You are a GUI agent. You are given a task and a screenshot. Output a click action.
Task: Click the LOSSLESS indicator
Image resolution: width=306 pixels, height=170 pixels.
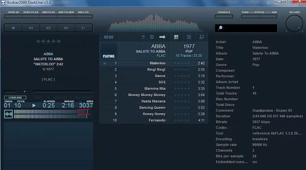tap(15, 98)
